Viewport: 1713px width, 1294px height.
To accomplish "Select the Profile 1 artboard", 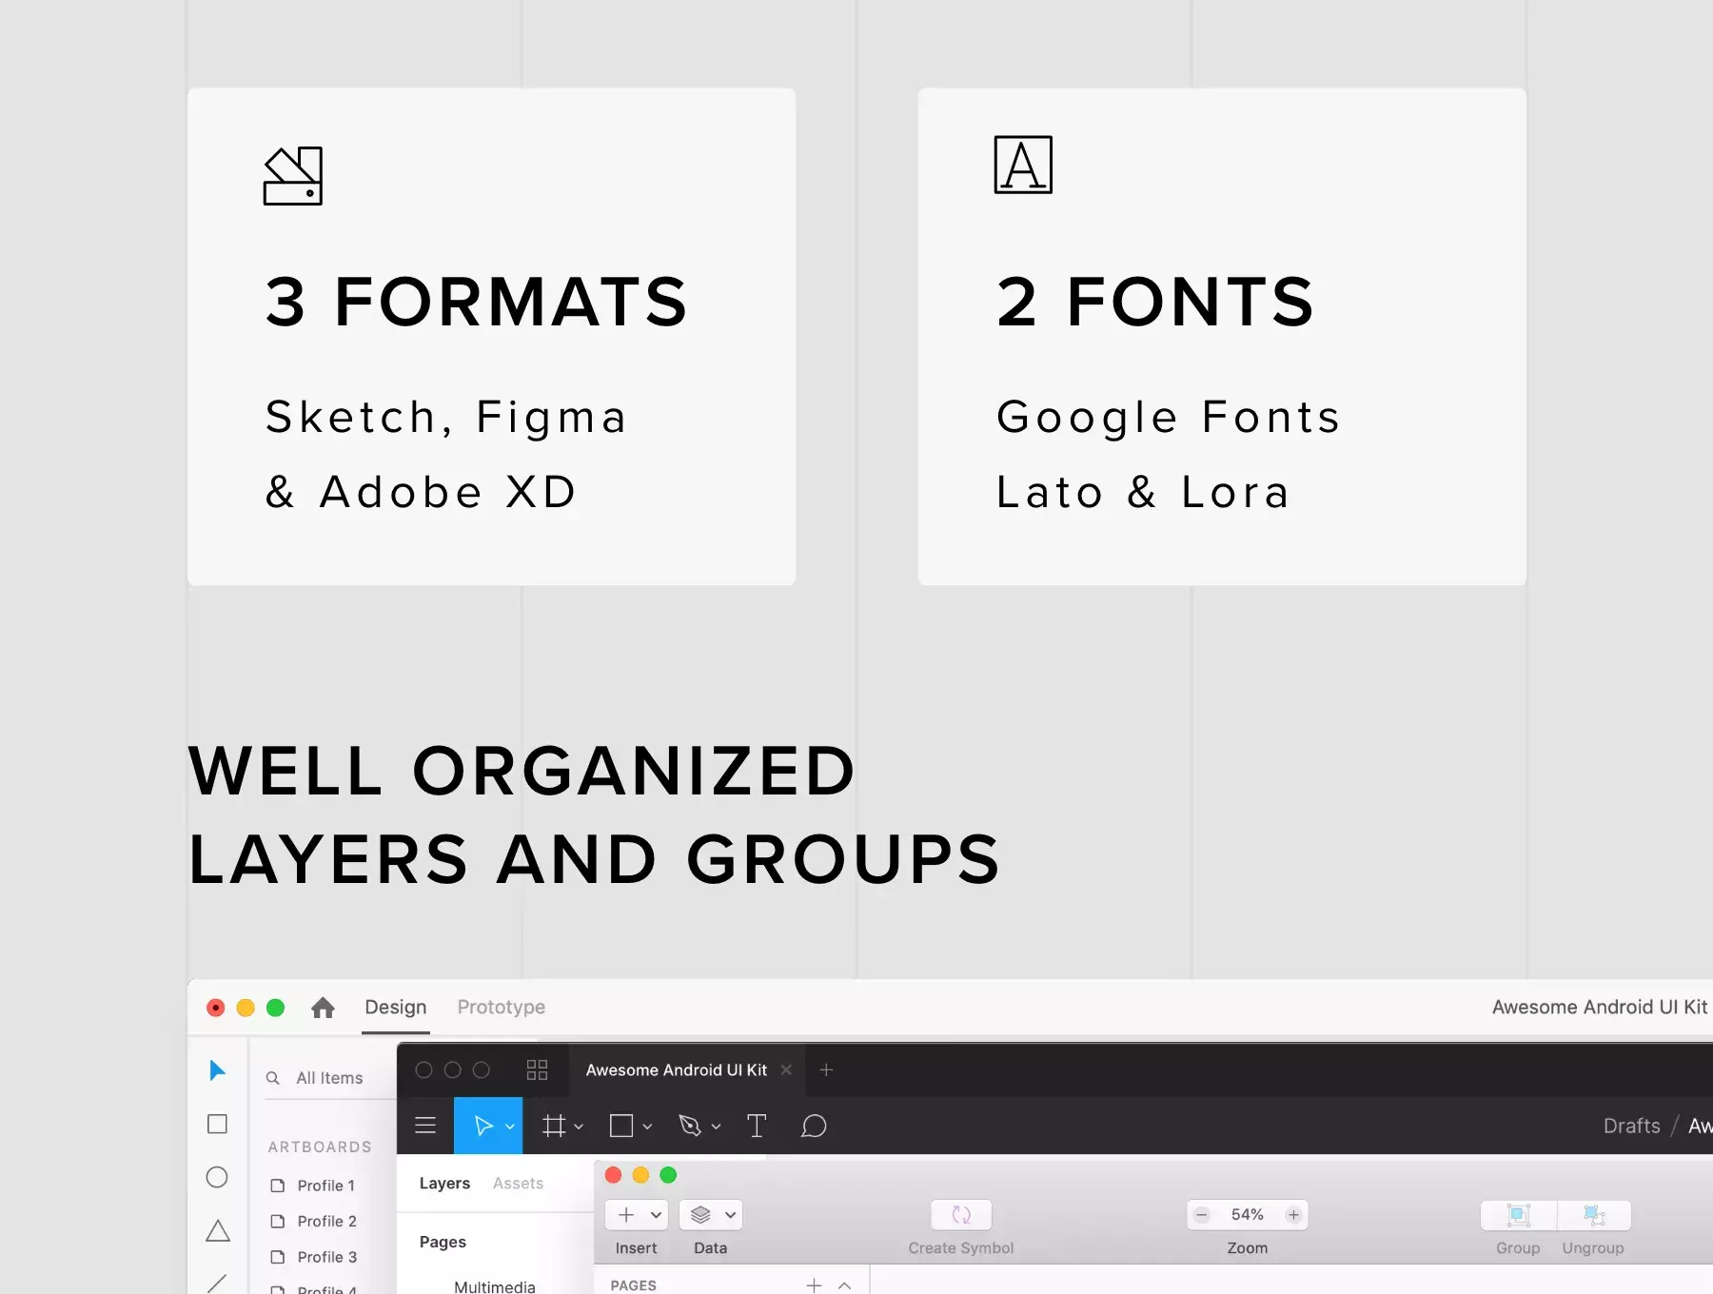I will click(313, 1186).
